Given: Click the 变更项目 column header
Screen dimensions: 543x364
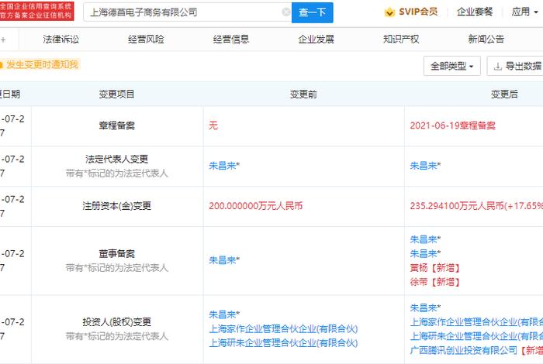Looking at the screenshot, I should tap(116, 94).
